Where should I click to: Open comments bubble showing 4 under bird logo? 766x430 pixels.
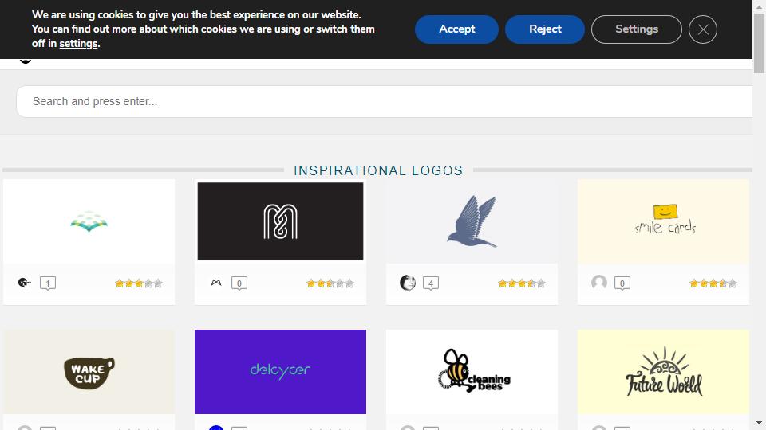point(431,283)
